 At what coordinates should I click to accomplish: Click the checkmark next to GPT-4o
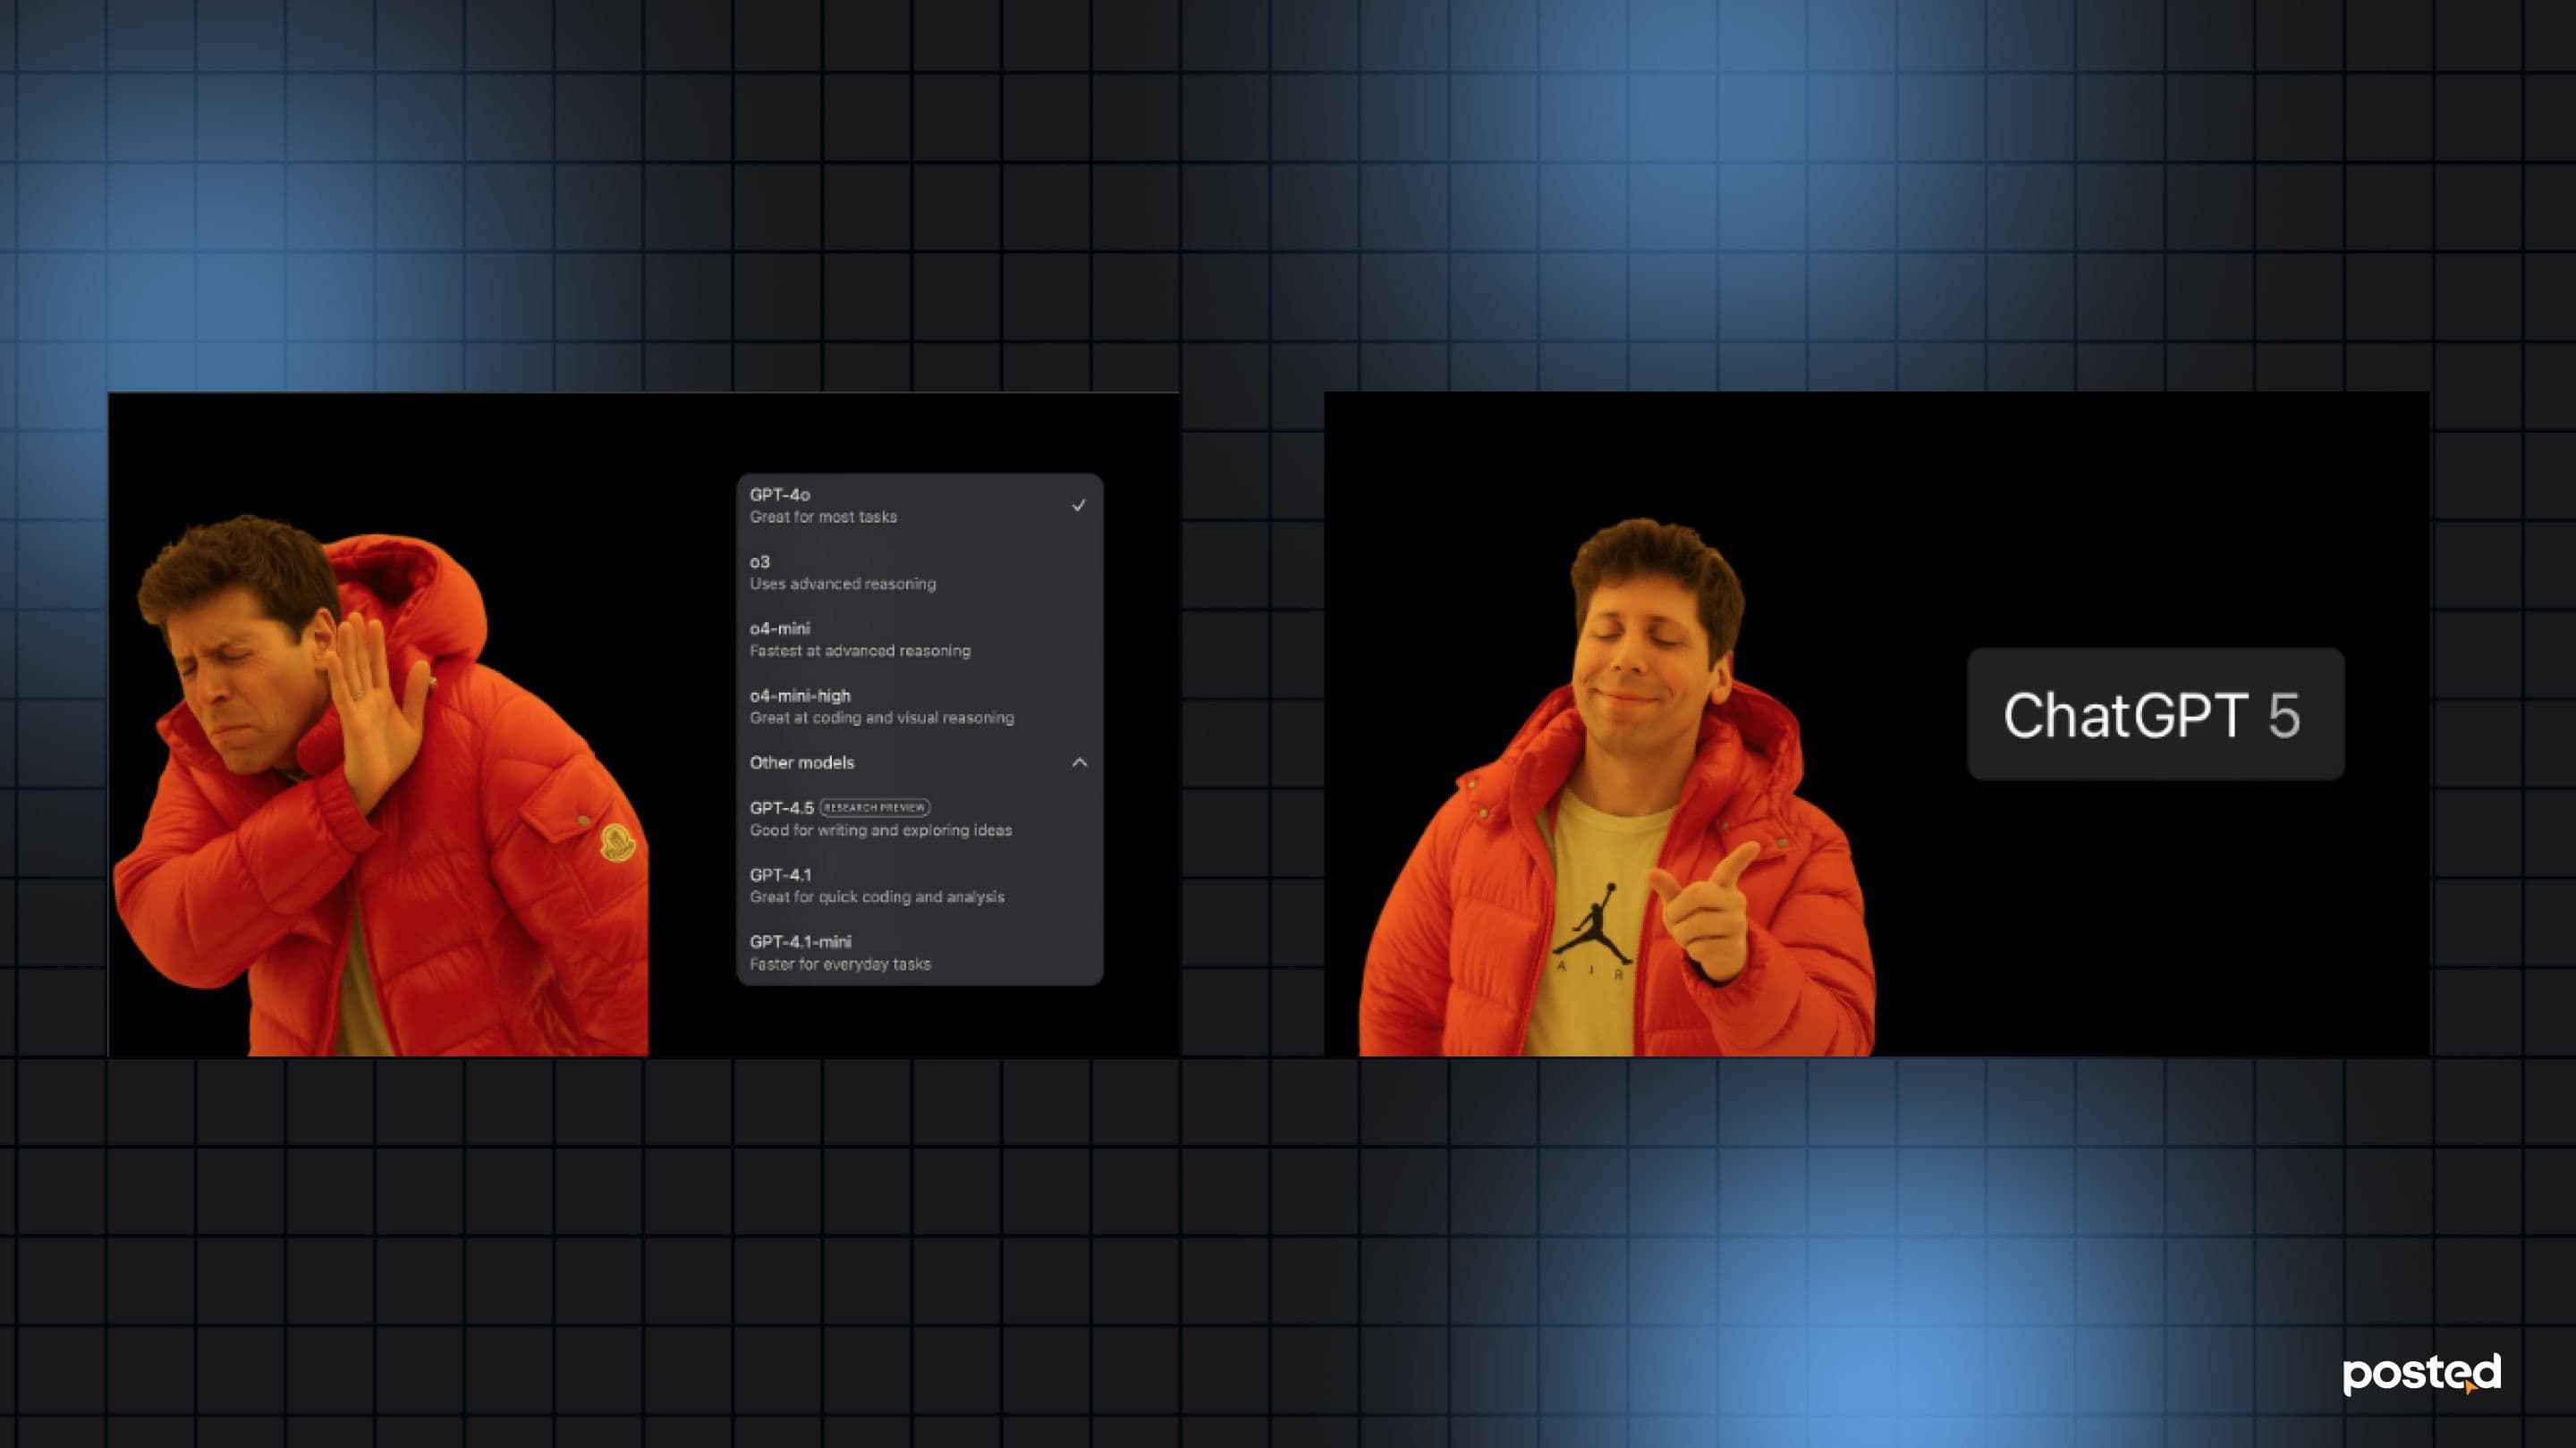click(1078, 506)
